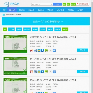The height and width of the screenshot is (93, 93).
Task: Open first 雨林木风 GHOST XP SP3 title link
Action: (53, 37)
